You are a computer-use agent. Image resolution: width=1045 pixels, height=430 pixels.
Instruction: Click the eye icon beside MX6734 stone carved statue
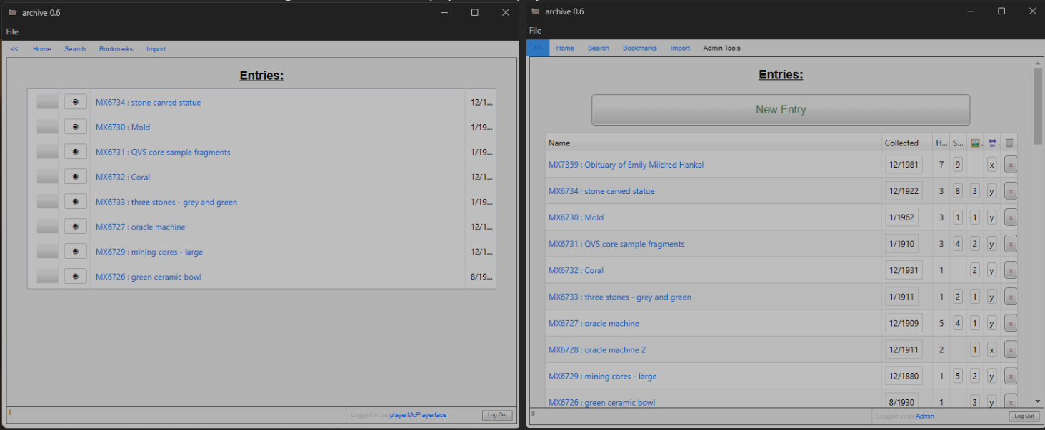[x=75, y=101]
